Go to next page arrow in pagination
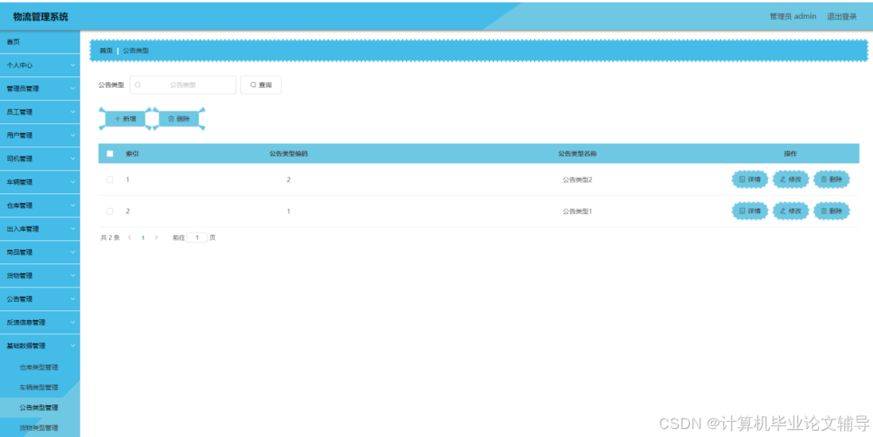Screen dimensions: 873x437 [156, 238]
